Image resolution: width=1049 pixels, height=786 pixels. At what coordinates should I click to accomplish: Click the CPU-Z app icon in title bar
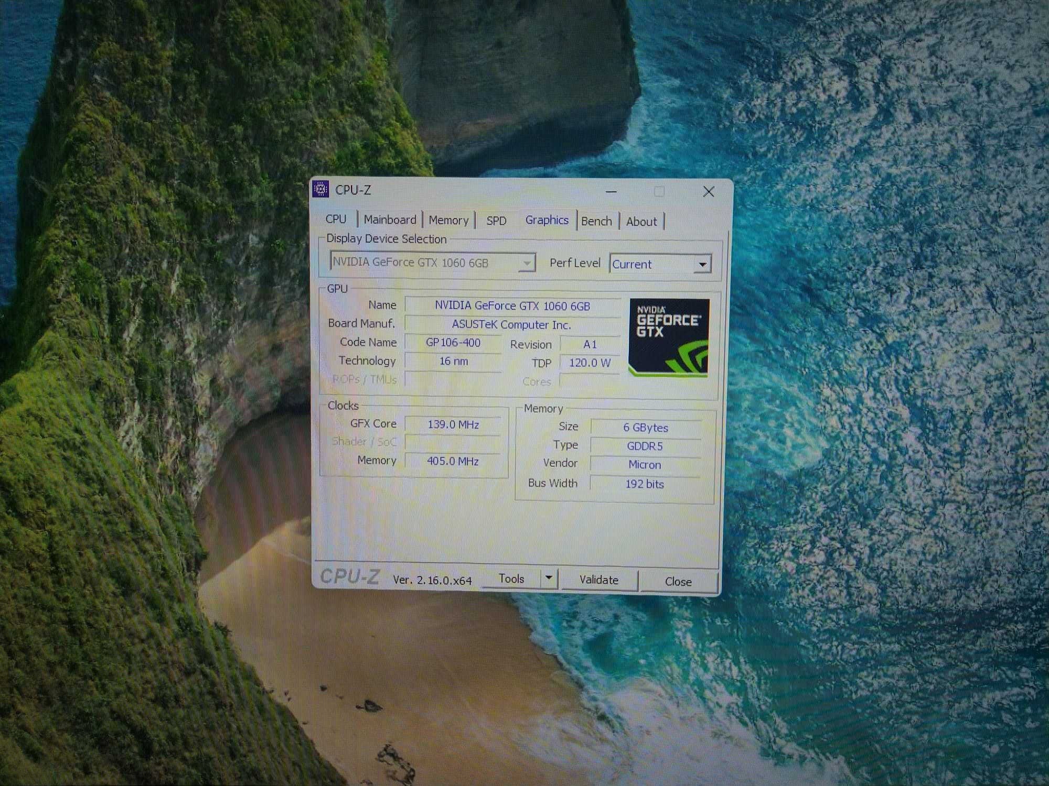(320, 189)
